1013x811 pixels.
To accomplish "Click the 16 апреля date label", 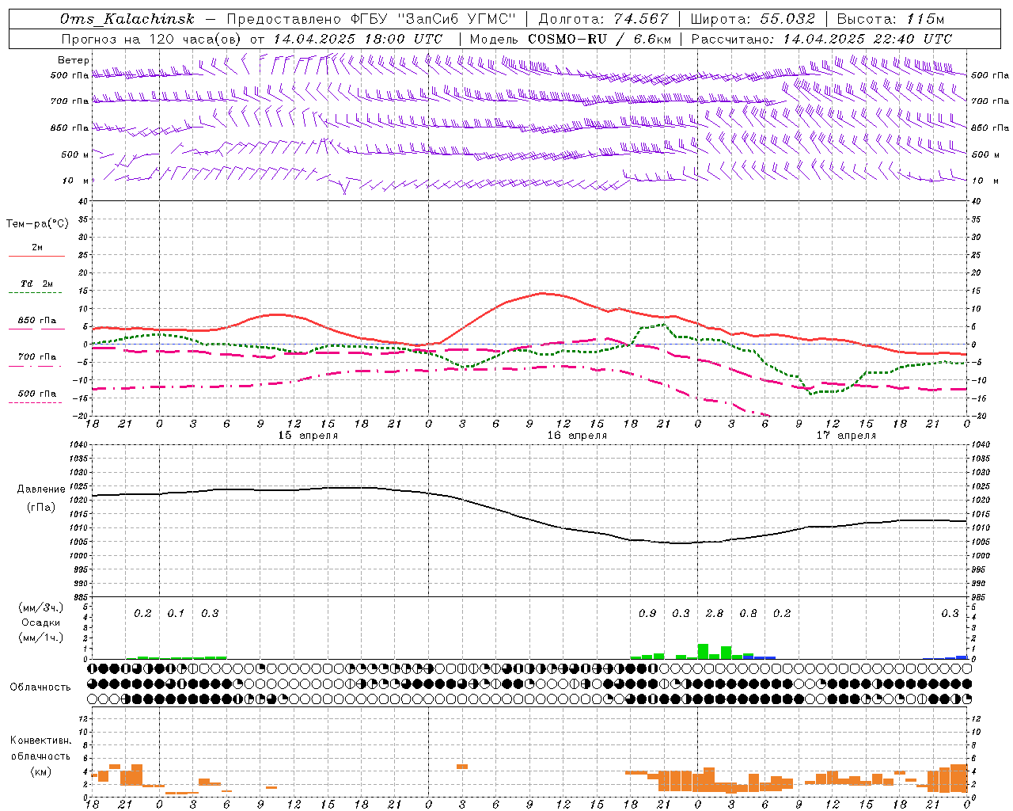I will (577, 436).
